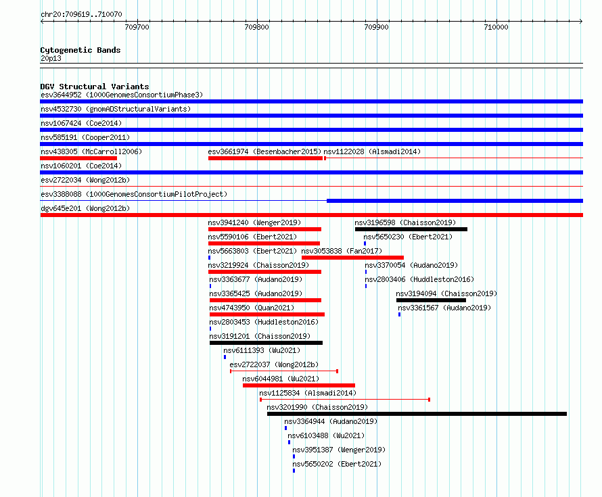Click the thick red dgv645e201 bar
Viewport: 602px width, 497px height.
pyautogui.click(x=311, y=215)
